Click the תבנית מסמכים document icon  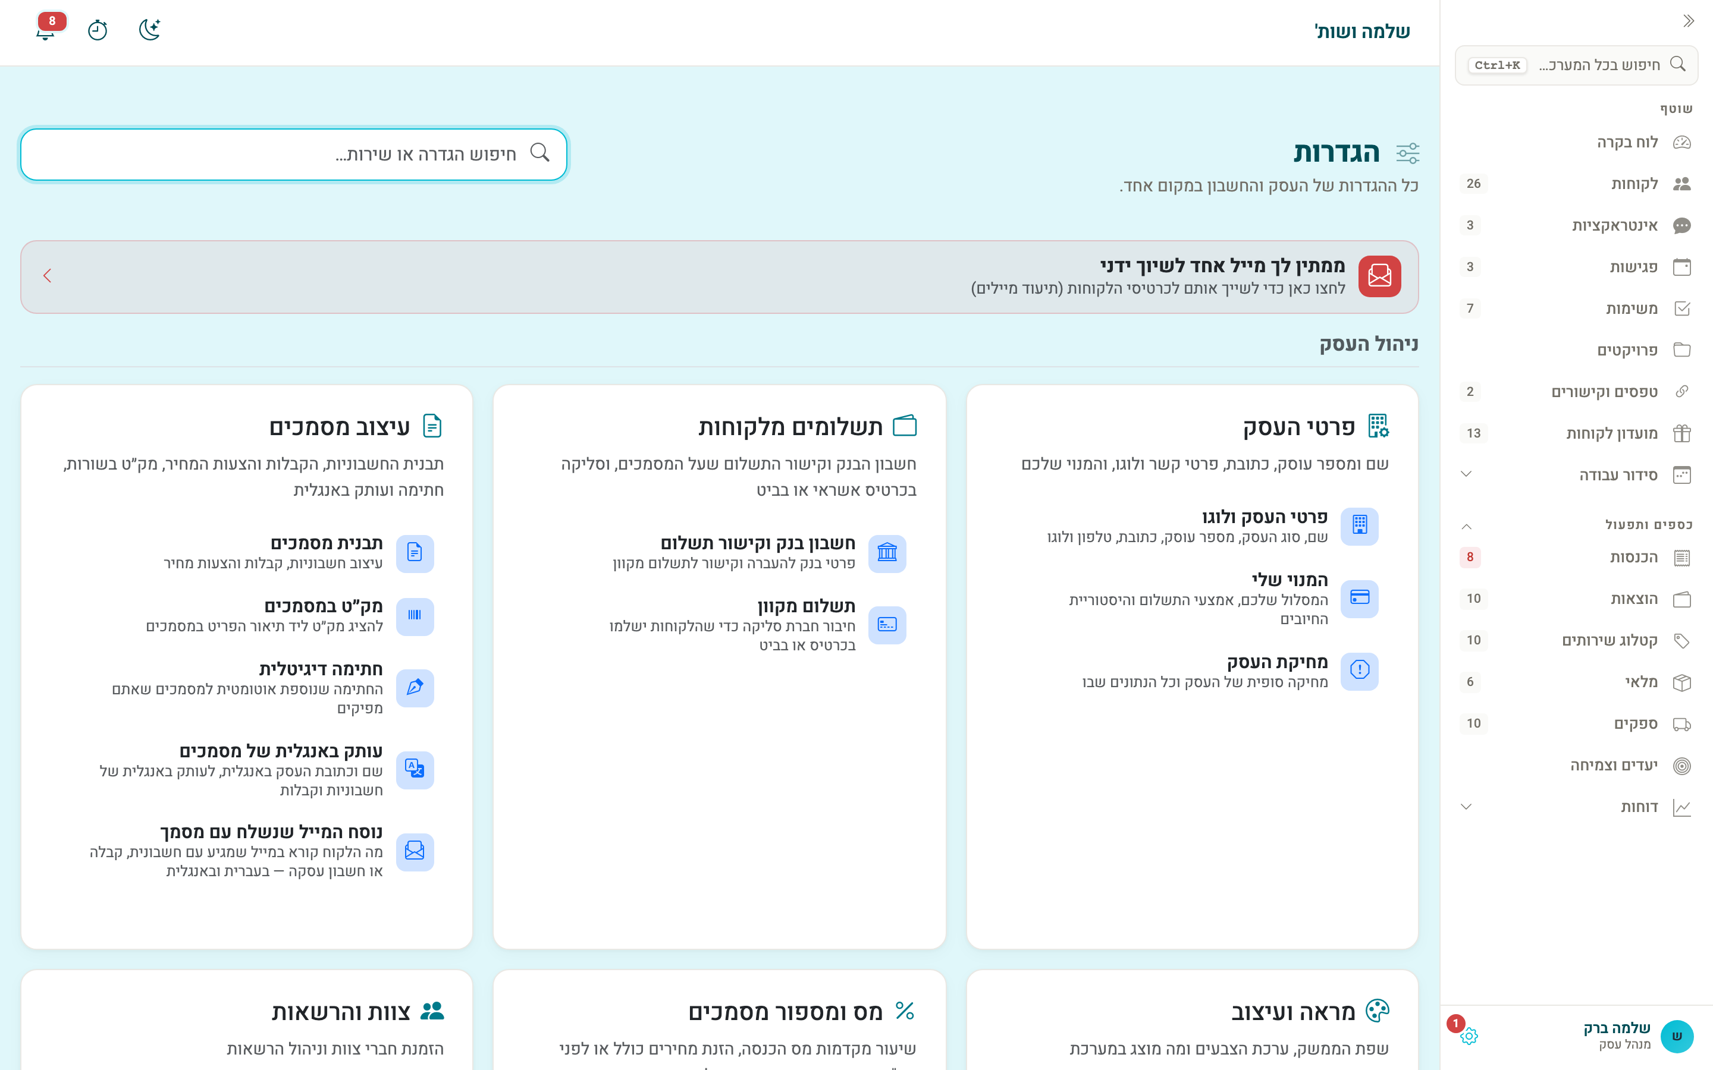[415, 553]
